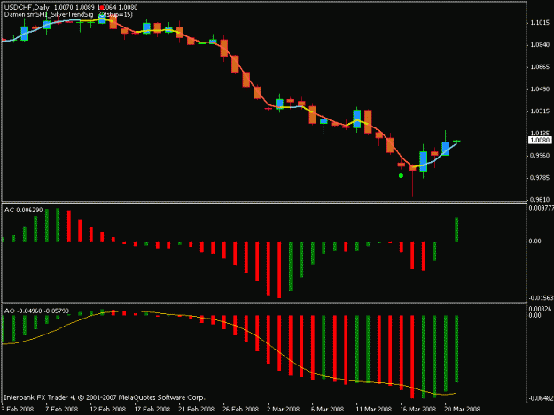Click the 2 Mar 2008 date label
Image resolution: width=554 pixels, height=415 pixels.
pyautogui.click(x=284, y=410)
